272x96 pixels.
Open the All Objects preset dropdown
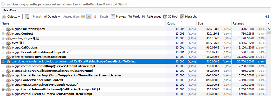tap(52, 17)
